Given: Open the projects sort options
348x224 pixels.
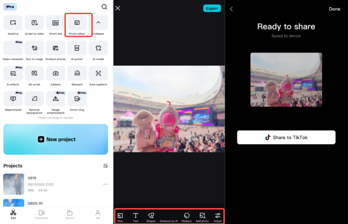Looking at the screenshot, I should (105, 166).
